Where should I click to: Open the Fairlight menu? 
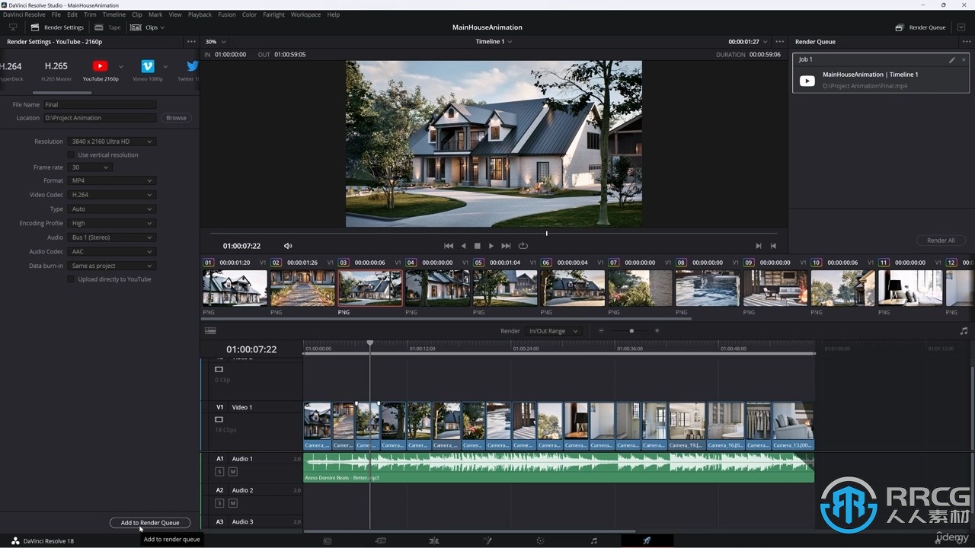(273, 14)
